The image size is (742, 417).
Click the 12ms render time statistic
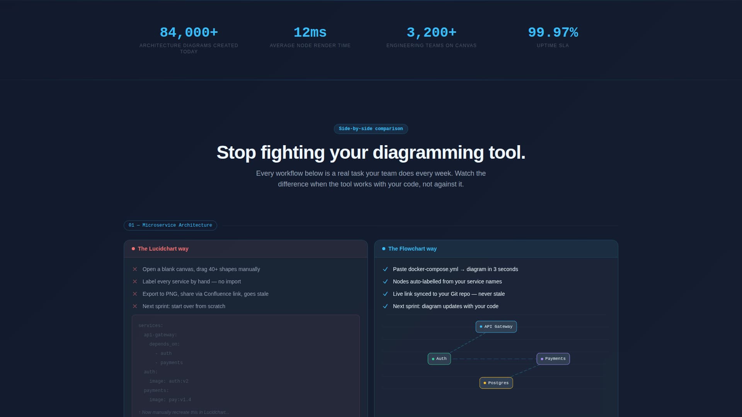(310, 32)
